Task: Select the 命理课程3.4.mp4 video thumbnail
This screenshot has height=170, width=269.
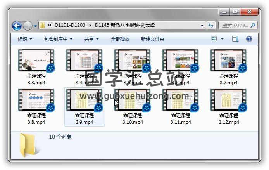Action: [84, 60]
